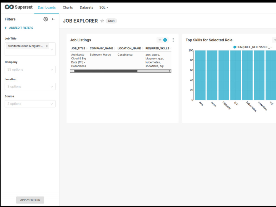Click the Draft status badge

(111, 21)
